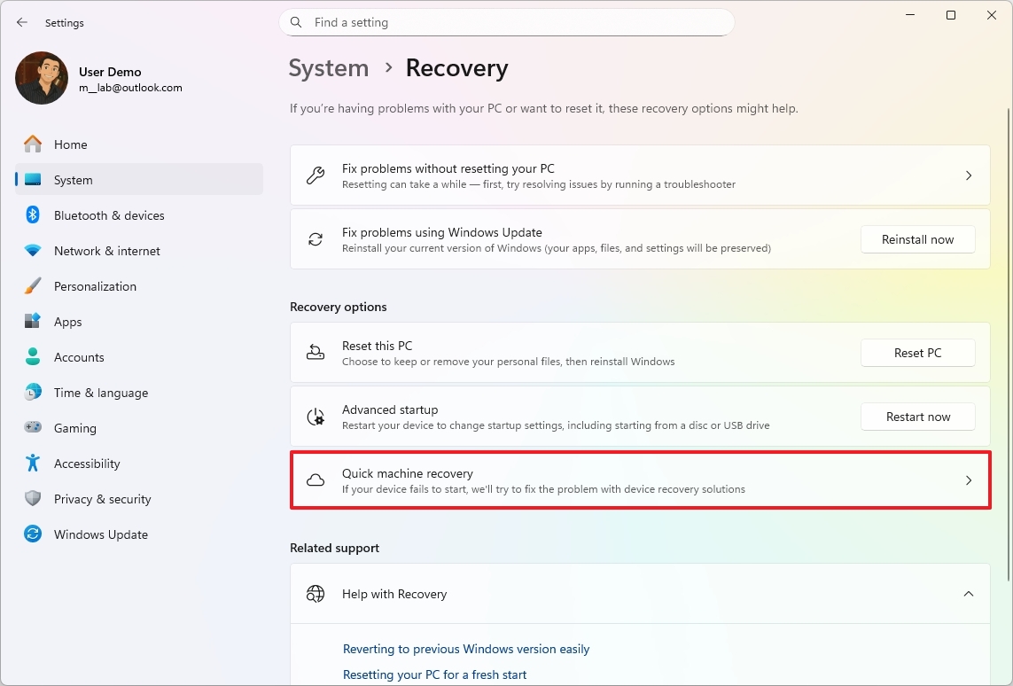Screen dimensions: 1013x686
Task: Open the Apps settings icon
Action: click(x=32, y=322)
